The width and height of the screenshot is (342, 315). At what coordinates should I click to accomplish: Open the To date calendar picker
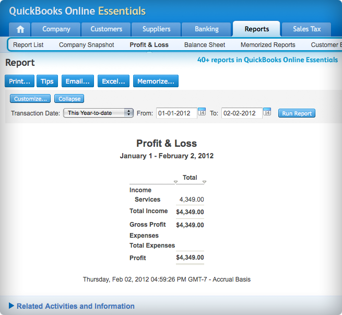[267, 111]
